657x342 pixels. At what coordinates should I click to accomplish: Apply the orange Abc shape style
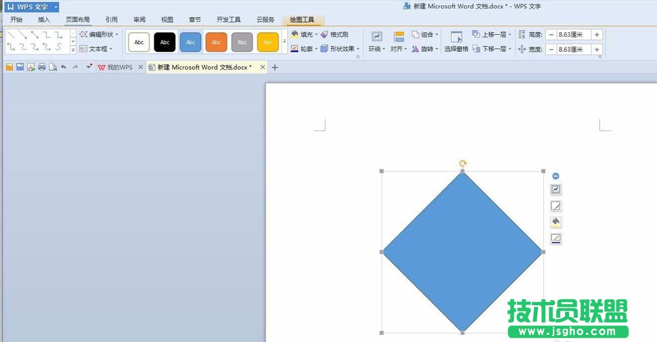pyautogui.click(x=216, y=42)
